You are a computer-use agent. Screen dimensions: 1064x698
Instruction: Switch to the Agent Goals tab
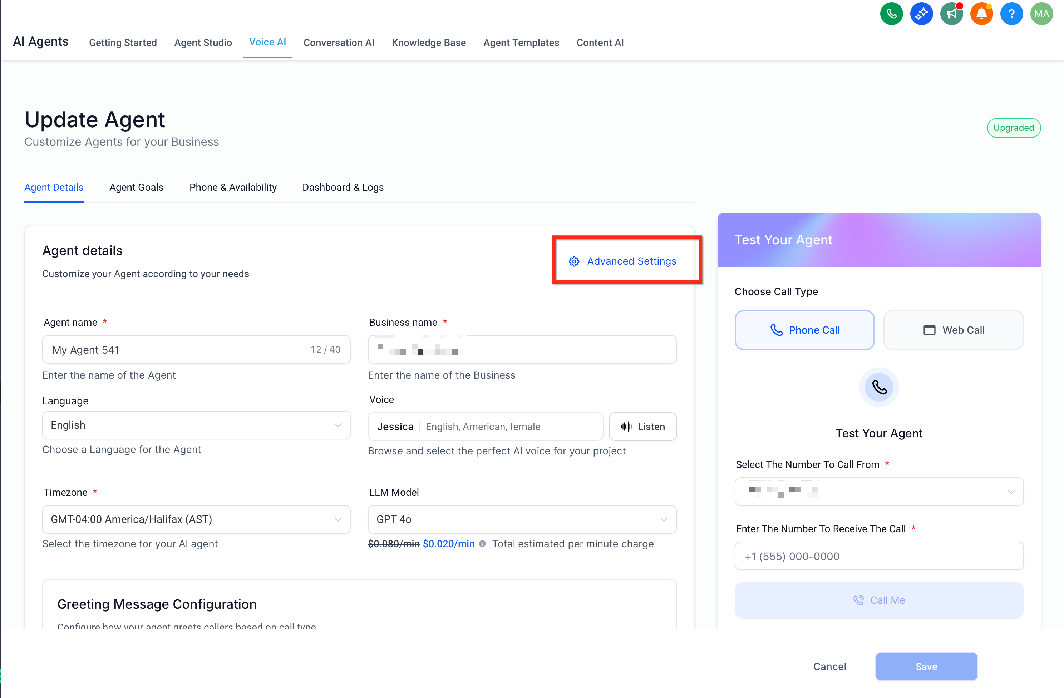[x=136, y=188]
